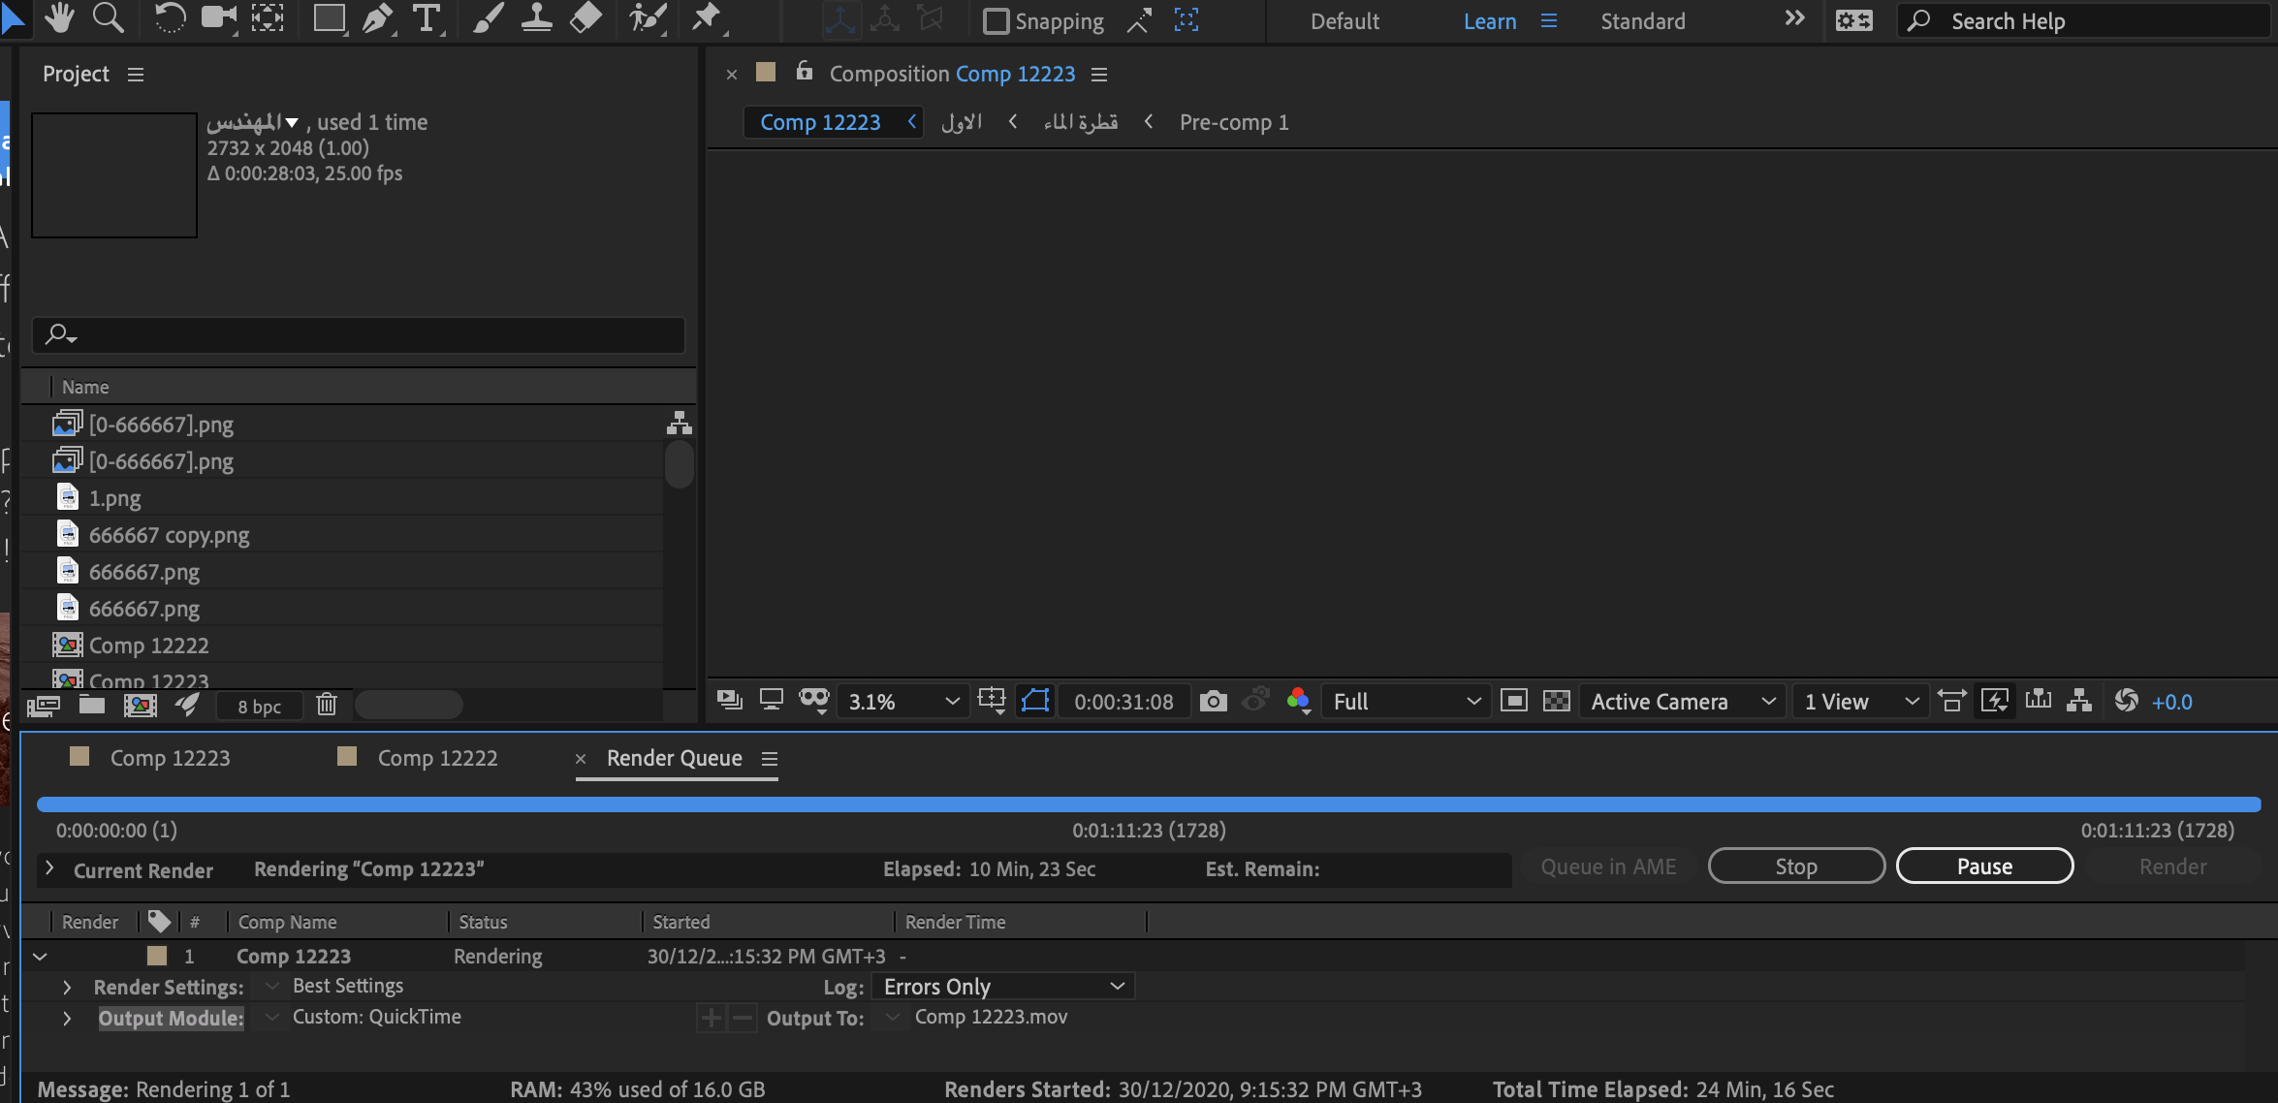Pause the rendering of Comp 12223

(1983, 866)
